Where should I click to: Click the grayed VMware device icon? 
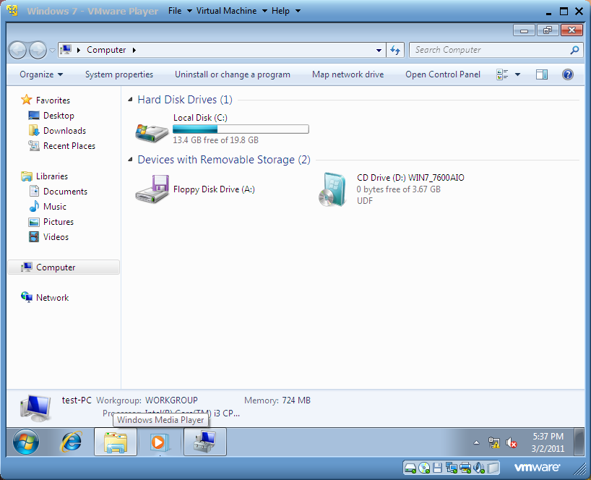[493, 468]
